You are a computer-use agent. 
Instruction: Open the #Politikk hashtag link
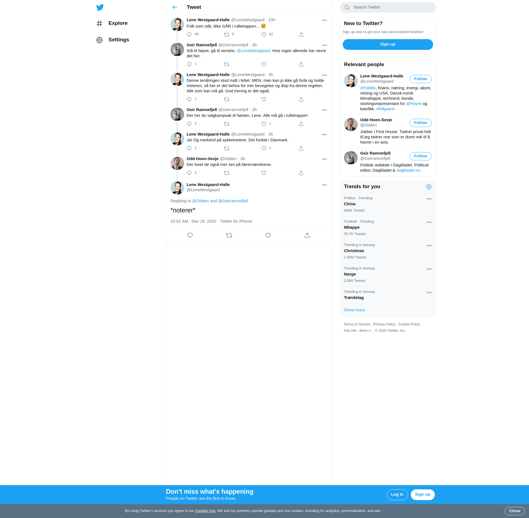[x=368, y=88]
